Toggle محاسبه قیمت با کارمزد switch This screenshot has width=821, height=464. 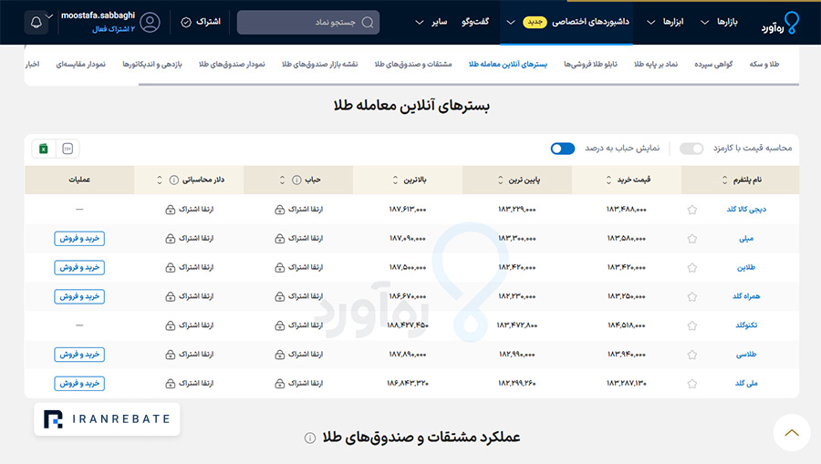point(691,149)
